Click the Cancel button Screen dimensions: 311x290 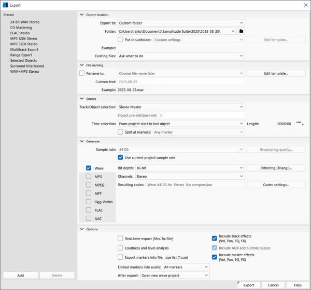273,285
